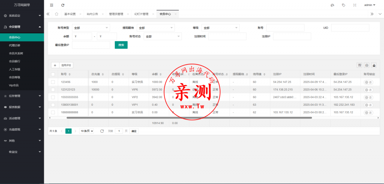Sort by the 余额 column arrows
Screen dimensions: 384x184
(160, 74)
